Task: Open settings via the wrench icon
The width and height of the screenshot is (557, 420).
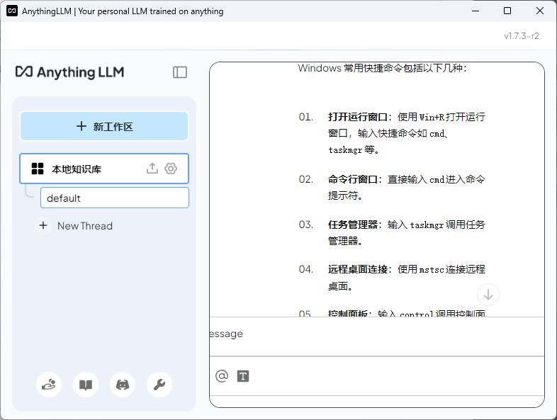Action: 159,385
